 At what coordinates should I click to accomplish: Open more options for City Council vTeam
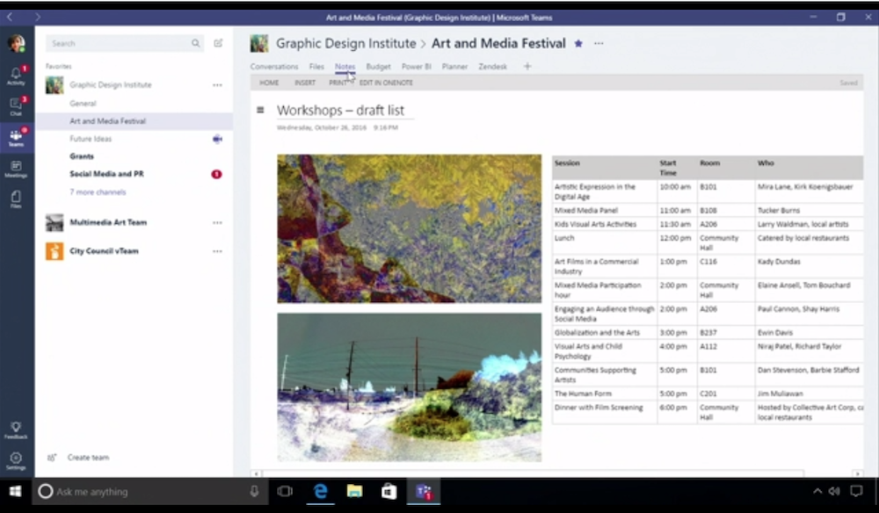point(217,251)
